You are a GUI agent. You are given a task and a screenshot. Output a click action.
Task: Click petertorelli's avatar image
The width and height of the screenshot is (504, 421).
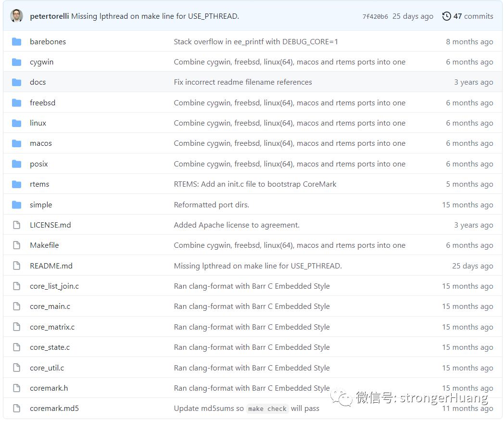tap(16, 16)
